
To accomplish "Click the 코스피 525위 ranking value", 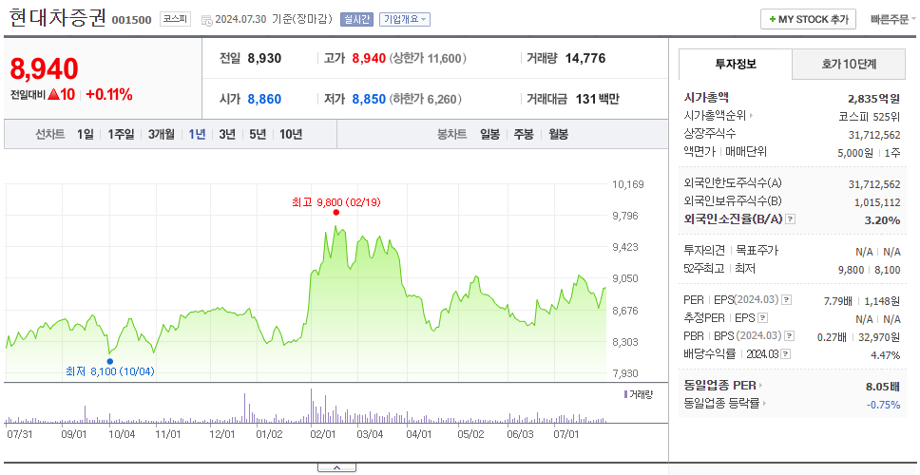I will click(x=870, y=116).
